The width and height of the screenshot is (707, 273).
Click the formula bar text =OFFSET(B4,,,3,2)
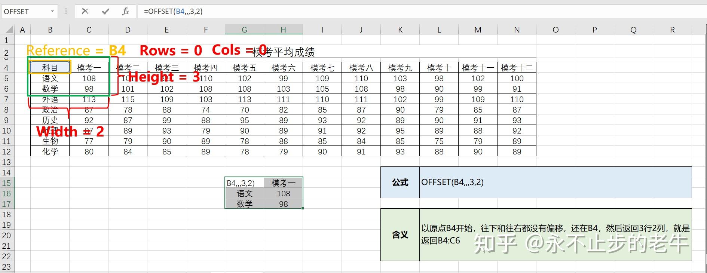click(173, 11)
